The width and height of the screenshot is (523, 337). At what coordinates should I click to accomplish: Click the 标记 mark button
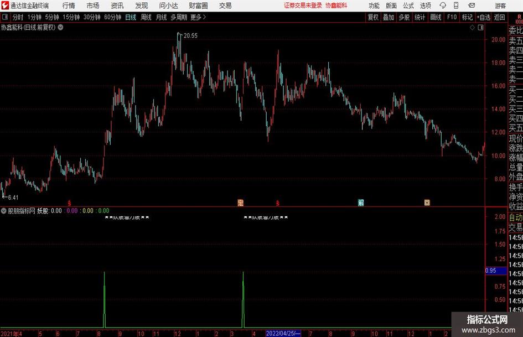[467, 17]
